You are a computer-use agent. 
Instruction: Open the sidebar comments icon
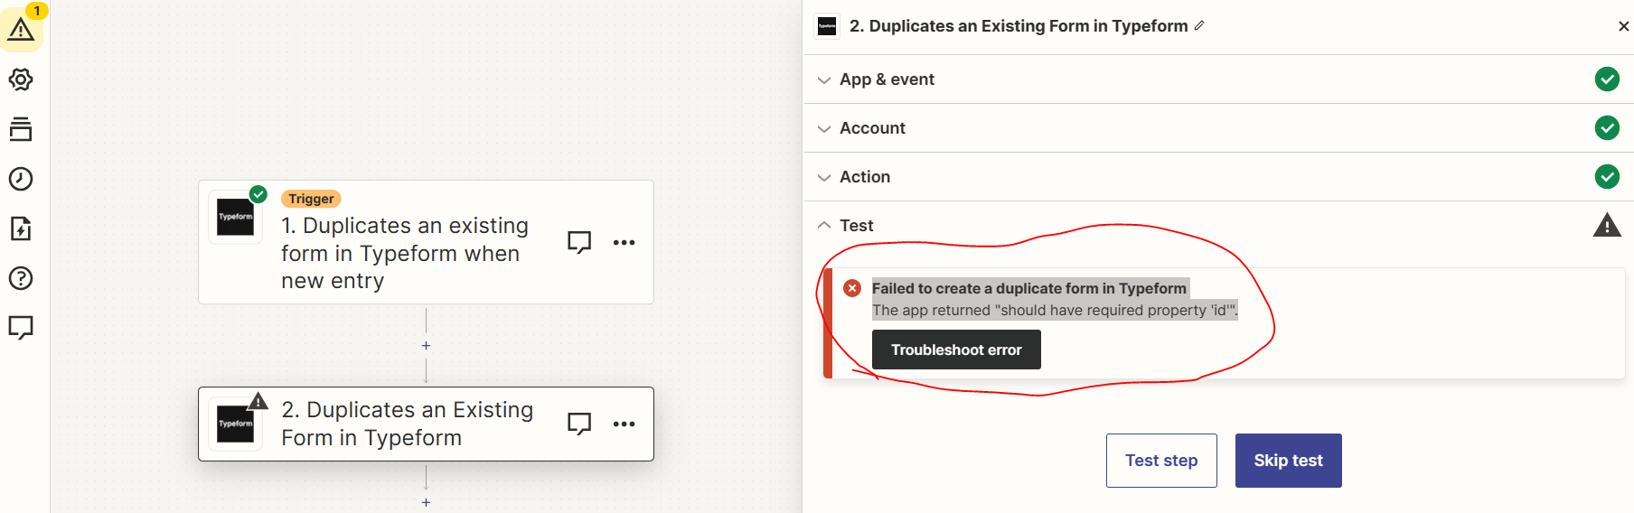coord(21,327)
